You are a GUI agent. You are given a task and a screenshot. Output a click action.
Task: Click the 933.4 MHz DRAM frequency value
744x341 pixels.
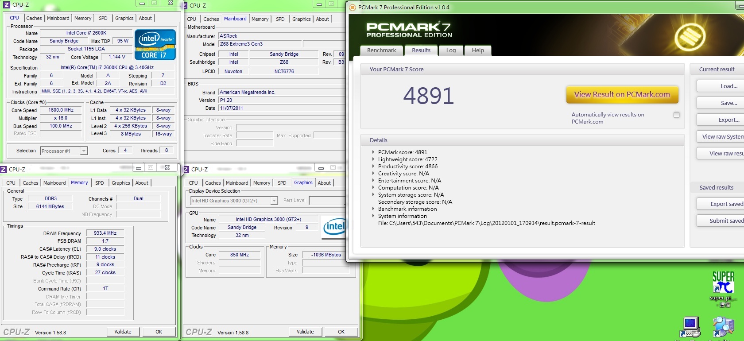[105, 233]
